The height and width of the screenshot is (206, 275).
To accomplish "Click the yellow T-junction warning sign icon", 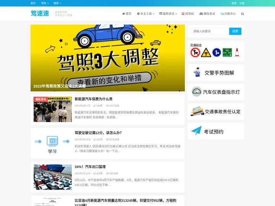I will 206,52.
